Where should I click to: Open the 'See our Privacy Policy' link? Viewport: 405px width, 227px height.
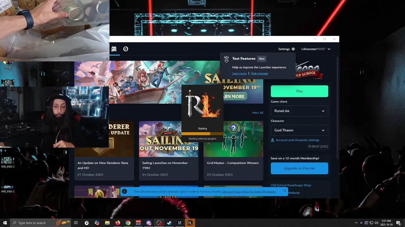[x=249, y=191]
